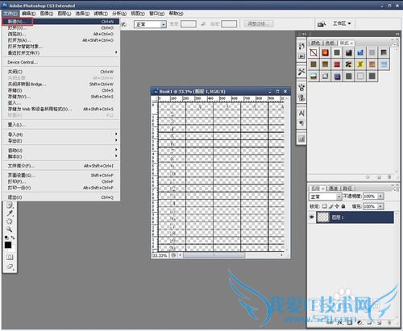Open the 不透明度 opacity slider arrow
The image size is (403, 331).
tap(380, 197)
